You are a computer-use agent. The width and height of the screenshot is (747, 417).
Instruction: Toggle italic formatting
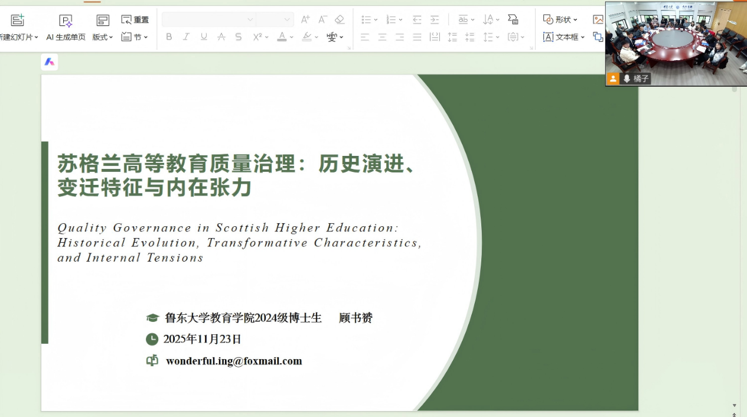click(186, 37)
